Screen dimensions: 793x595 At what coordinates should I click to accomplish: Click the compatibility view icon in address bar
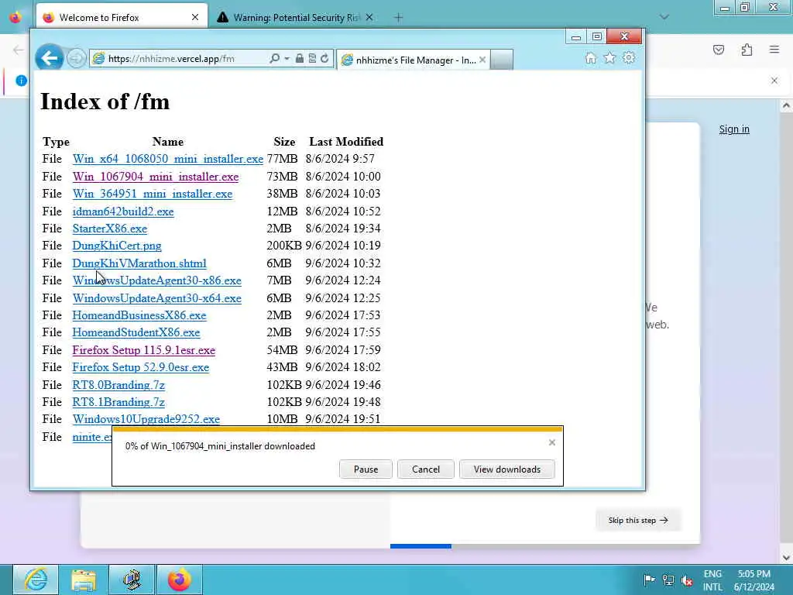[x=313, y=59]
